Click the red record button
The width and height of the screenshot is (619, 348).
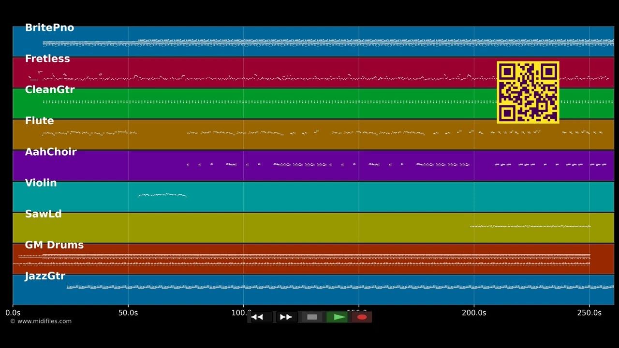[x=362, y=317]
